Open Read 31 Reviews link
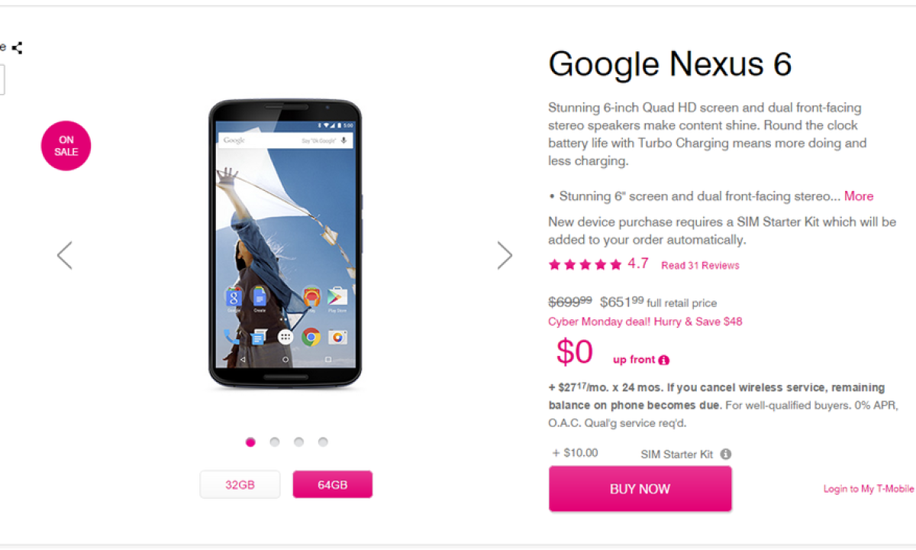The height and width of the screenshot is (550, 916). pos(700,266)
